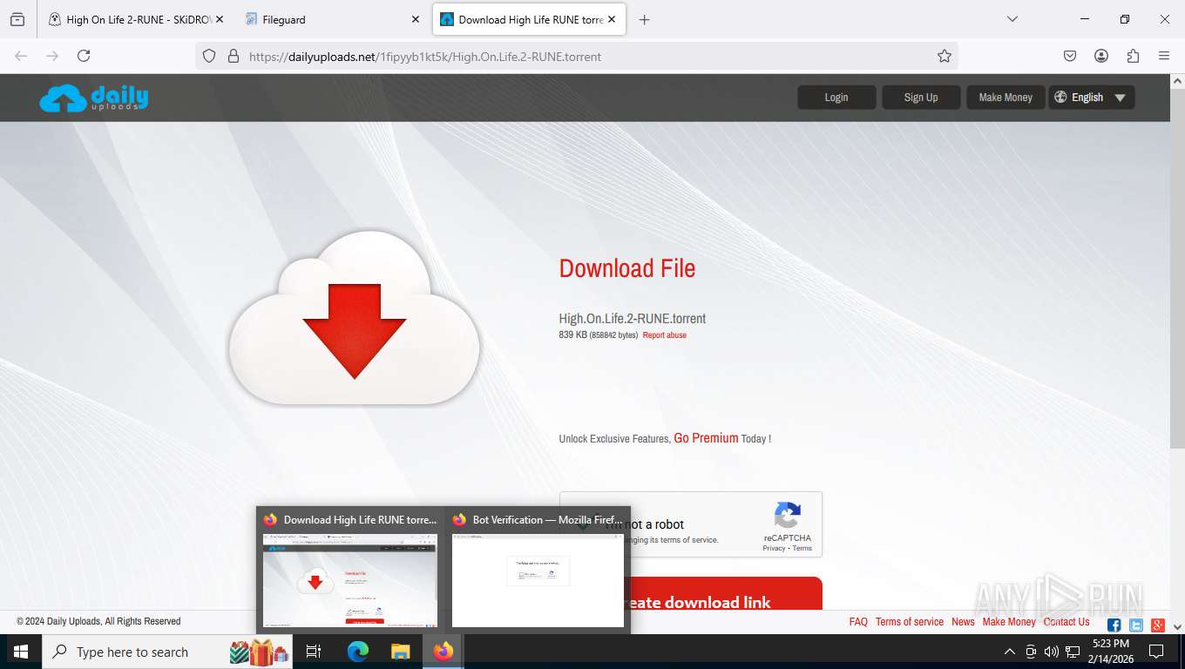
Task: Share on Twitter icon in footer
Action: (x=1136, y=625)
